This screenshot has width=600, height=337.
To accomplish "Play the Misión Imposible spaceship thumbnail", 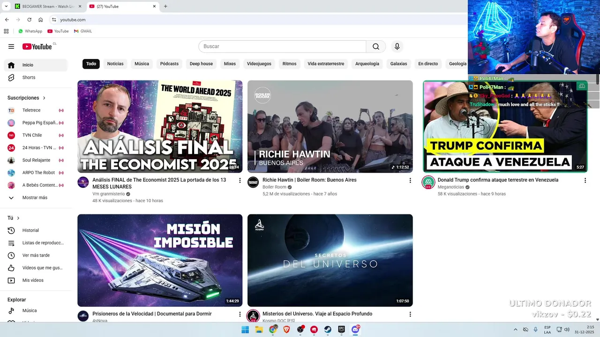I will click(x=160, y=260).
